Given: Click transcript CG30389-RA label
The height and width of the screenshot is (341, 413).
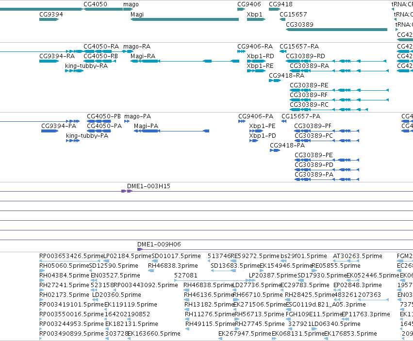Looking at the screenshot, I should [x=309, y=66].
